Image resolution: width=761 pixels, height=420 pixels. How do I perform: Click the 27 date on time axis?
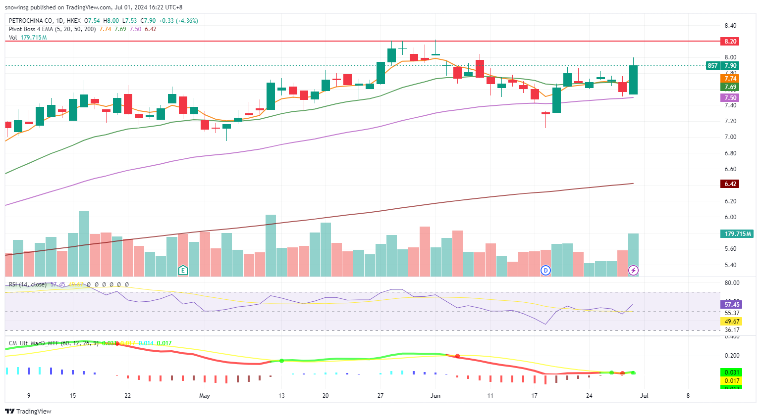[x=380, y=396]
